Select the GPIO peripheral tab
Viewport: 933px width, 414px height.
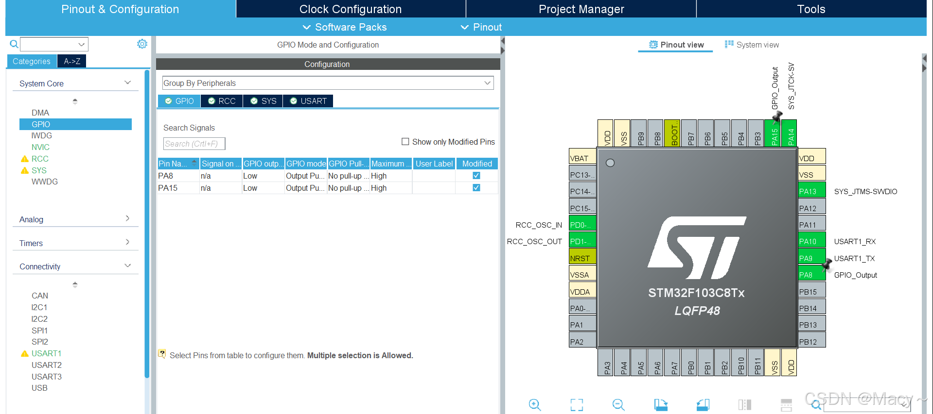[x=179, y=101]
